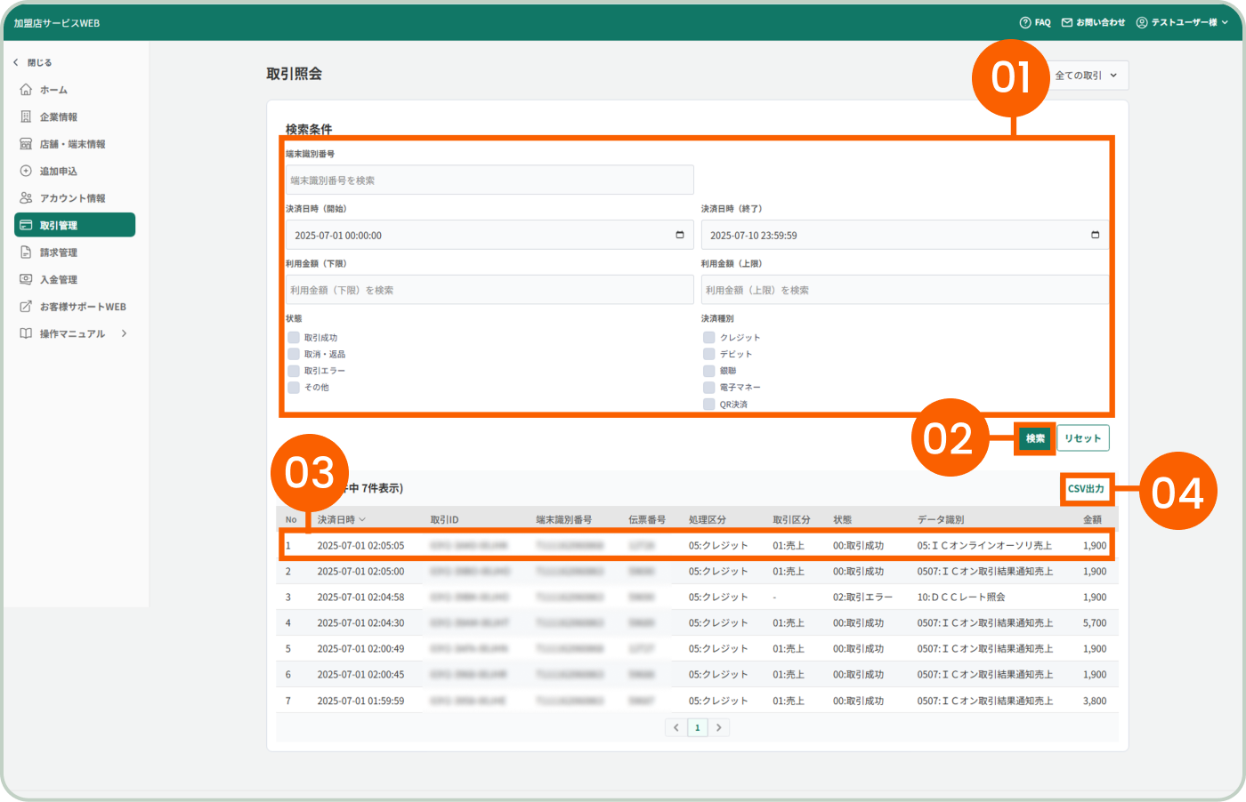
Task: Click the Home icon in the sidebar
Action: coord(26,90)
